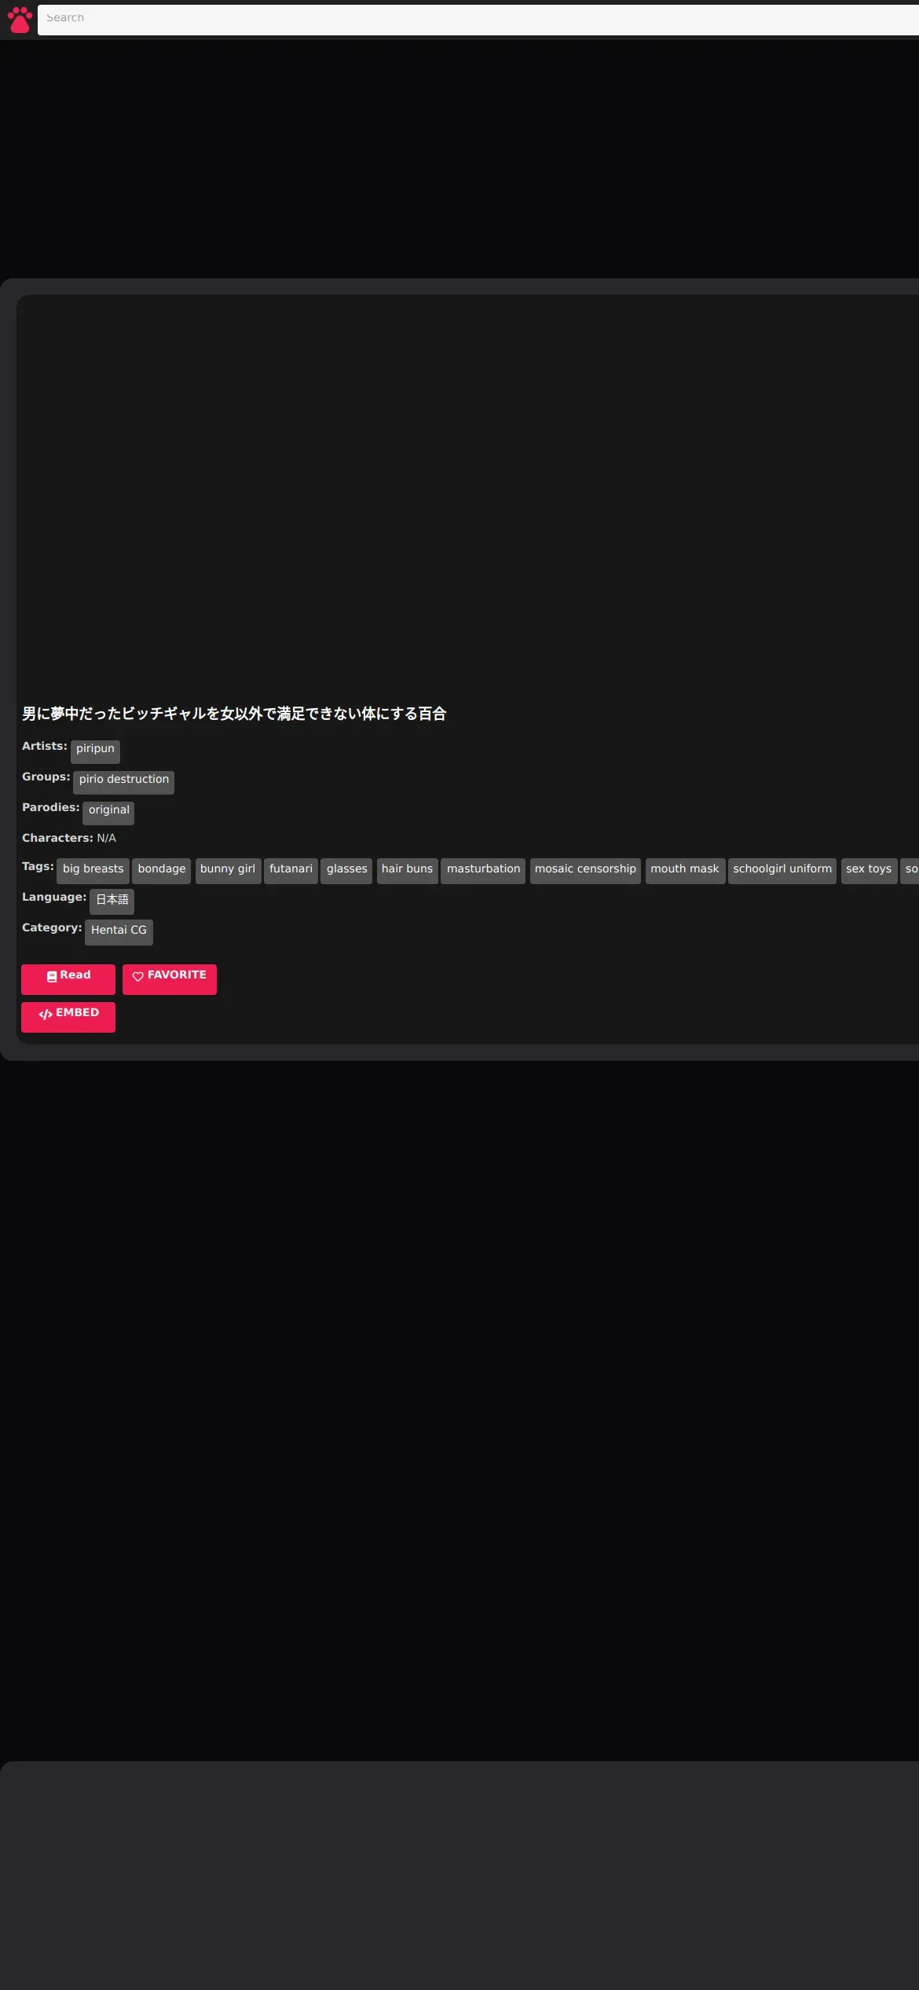The height and width of the screenshot is (1990, 919).
Task: Click the book icon on Read
Action: coord(52,976)
